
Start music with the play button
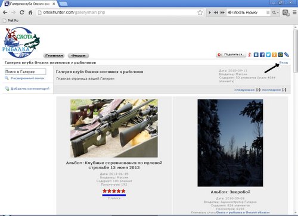(210, 12)
